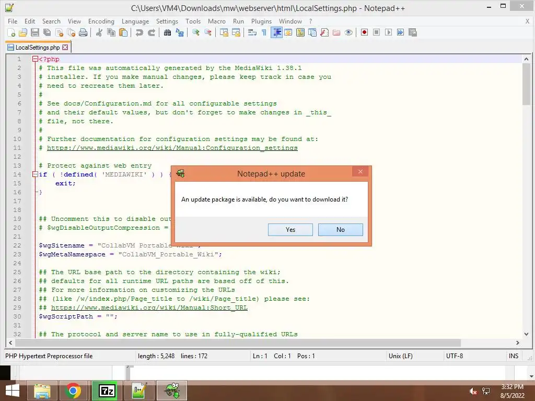The height and width of the screenshot is (401, 535).
Task: Open Windows Start button
Action: [x=13, y=391]
